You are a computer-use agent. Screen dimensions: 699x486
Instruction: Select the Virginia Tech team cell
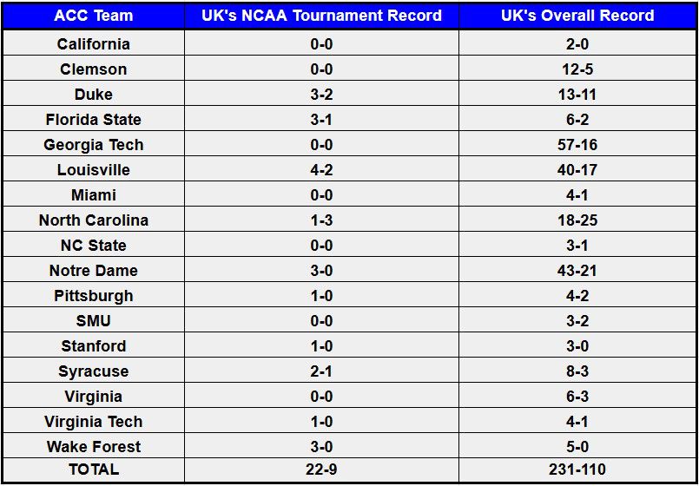tap(93, 422)
